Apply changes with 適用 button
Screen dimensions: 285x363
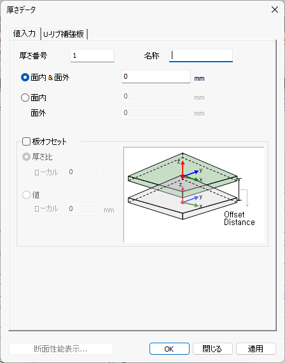point(256,348)
